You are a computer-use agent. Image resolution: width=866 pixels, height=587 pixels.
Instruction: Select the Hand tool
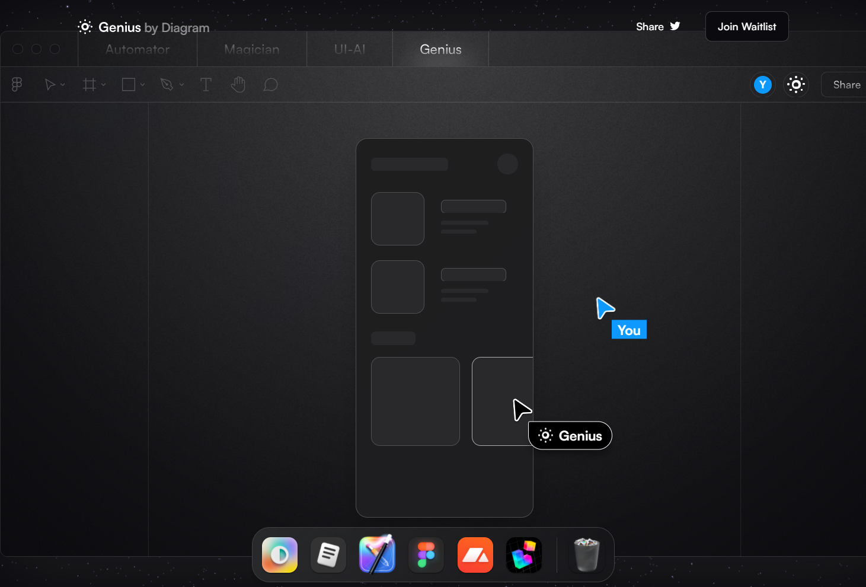click(238, 85)
